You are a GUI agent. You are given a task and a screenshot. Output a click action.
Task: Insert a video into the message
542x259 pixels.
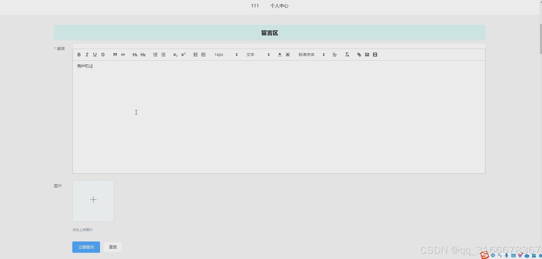pyautogui.click(x=375, y=55)
